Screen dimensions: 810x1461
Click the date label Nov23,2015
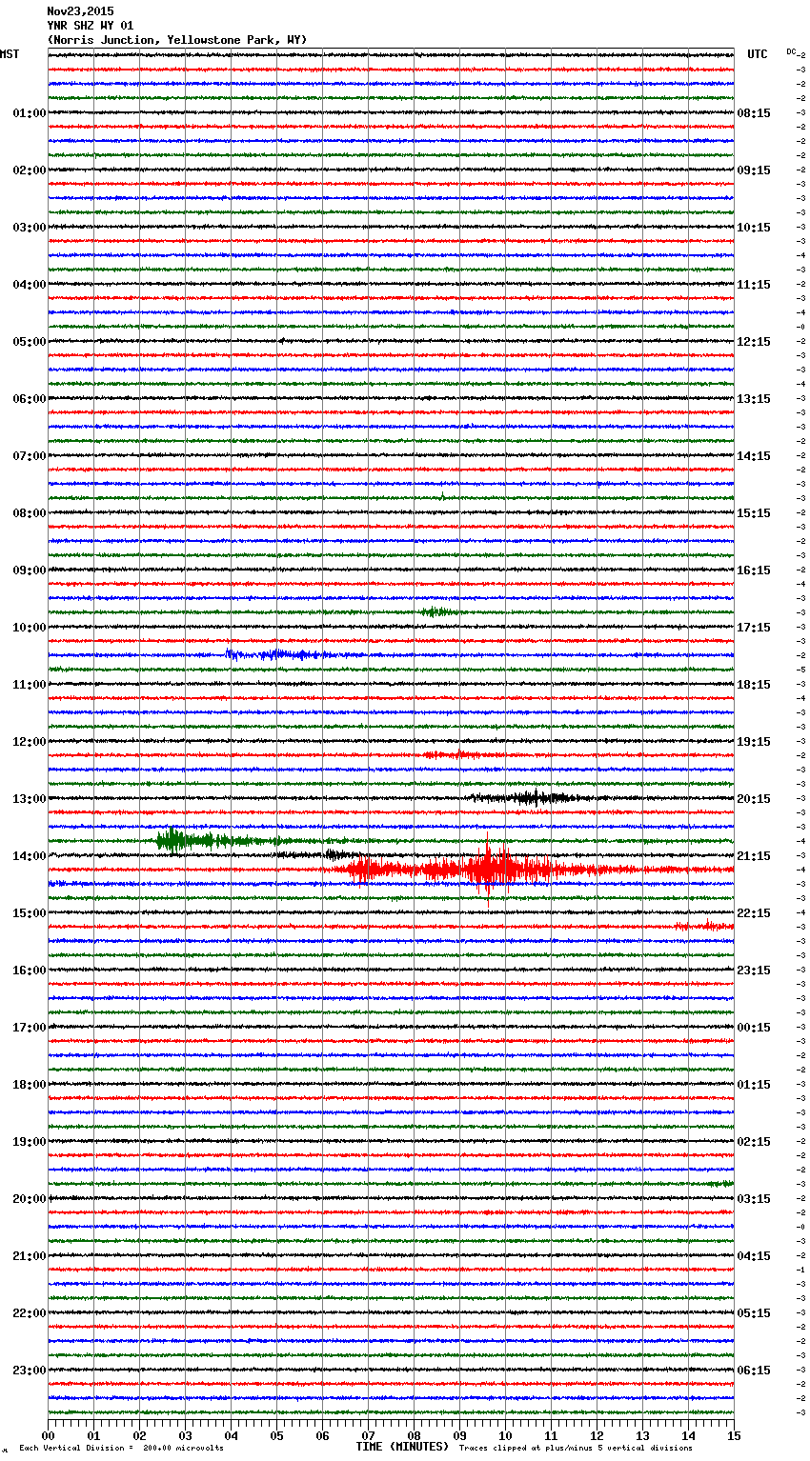coord(80,11)
